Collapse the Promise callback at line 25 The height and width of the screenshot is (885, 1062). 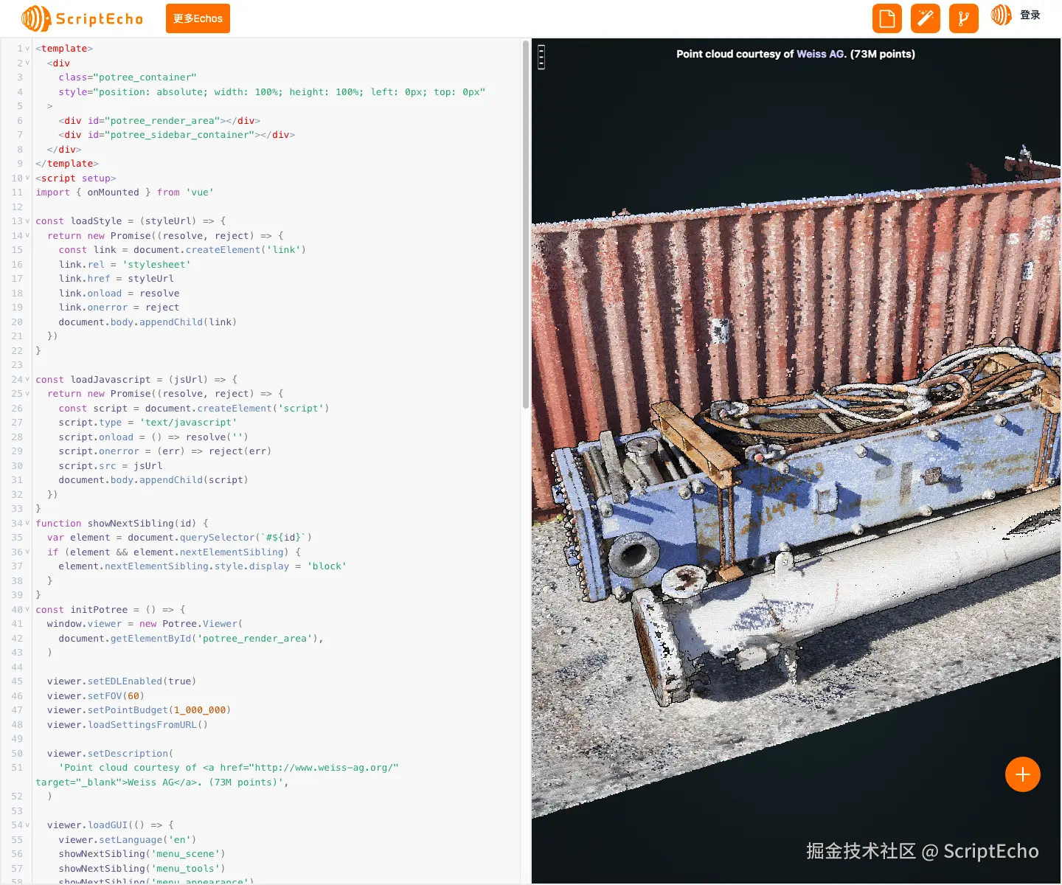tap(28, 394)
